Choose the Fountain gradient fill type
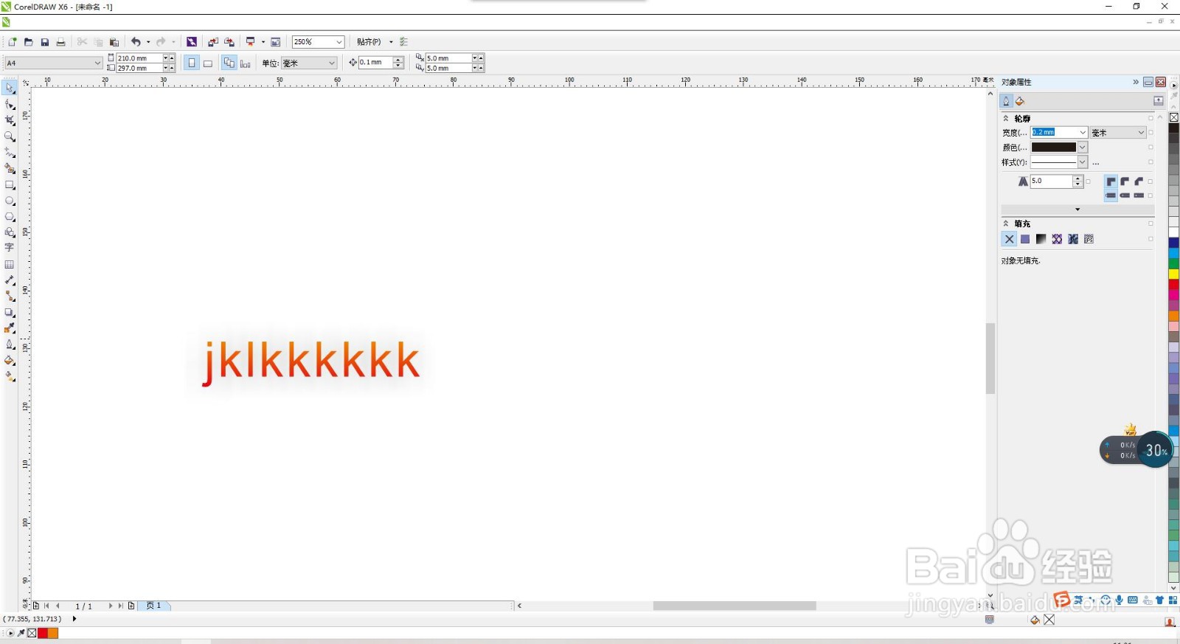Image resolution: width=1180 pixels, height=644 pixels. (x=1041, y=239)
